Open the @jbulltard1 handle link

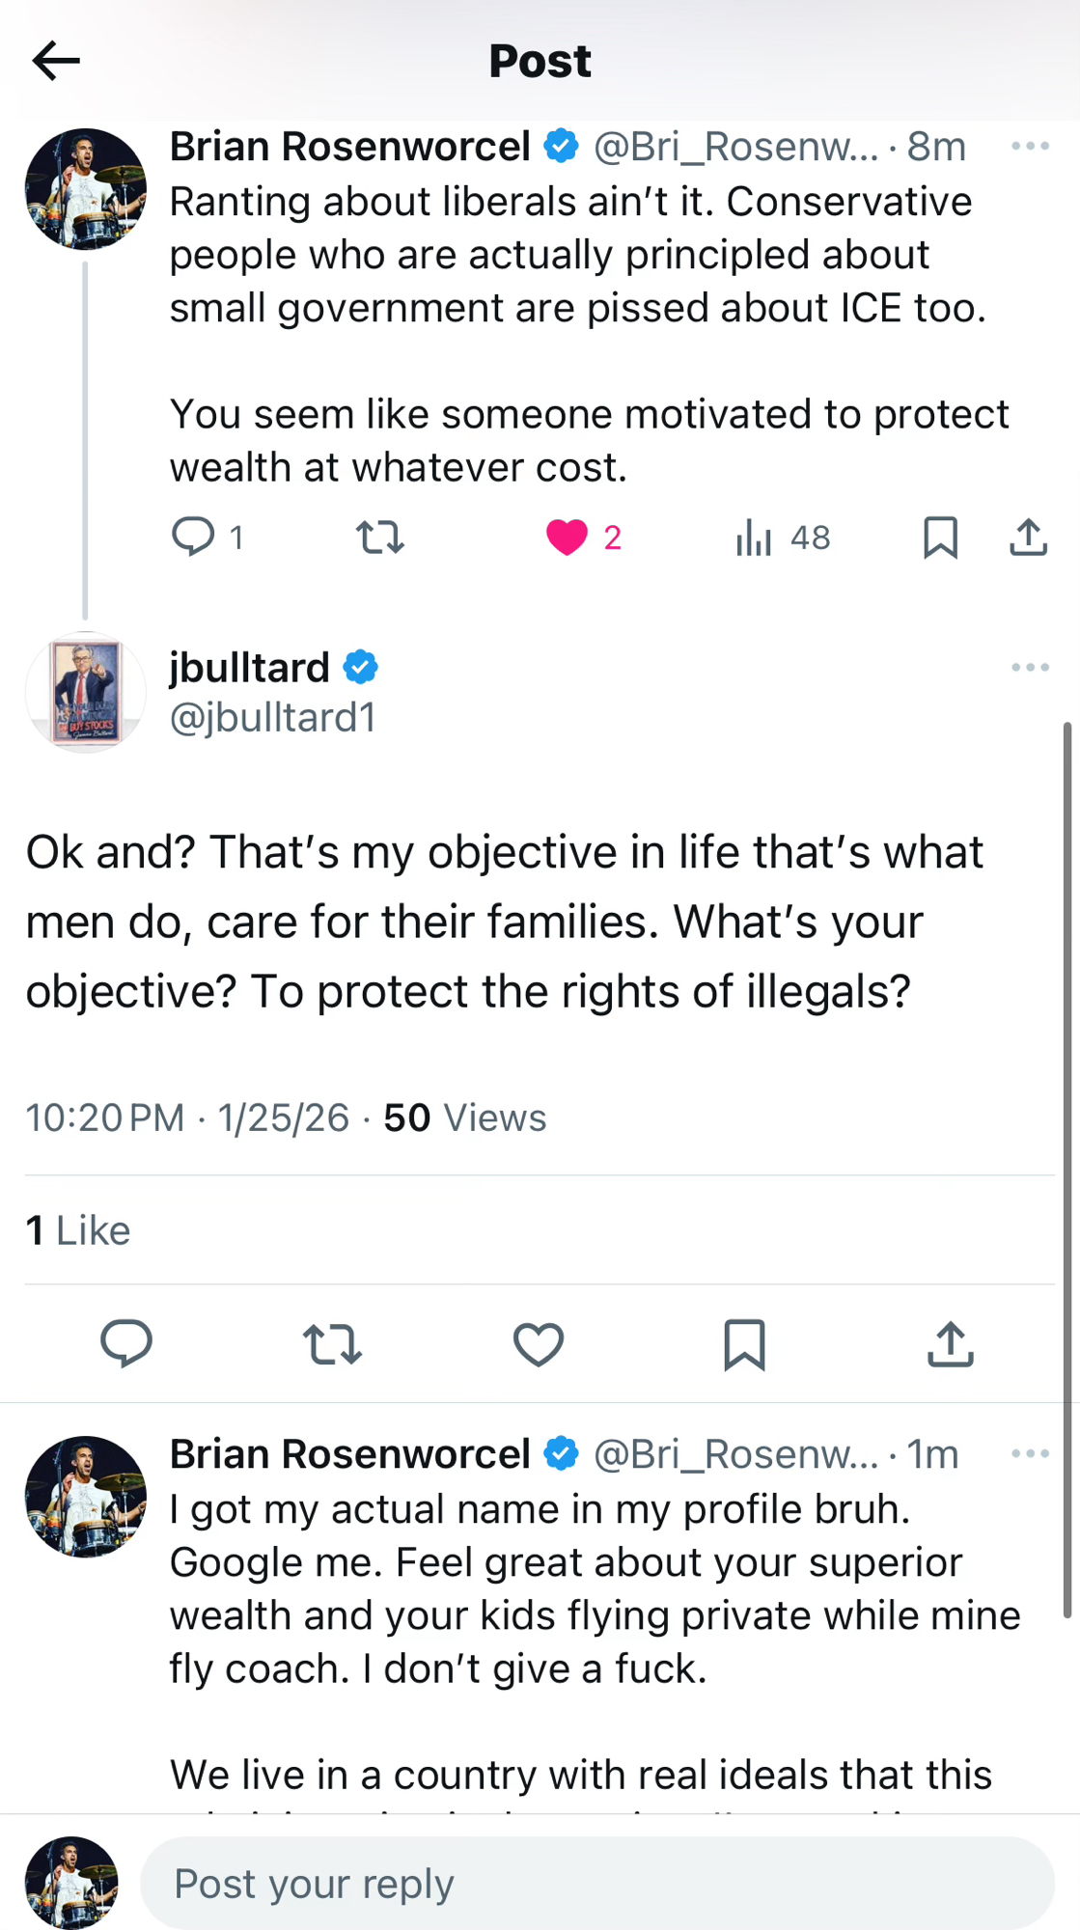tap(273, 718)
